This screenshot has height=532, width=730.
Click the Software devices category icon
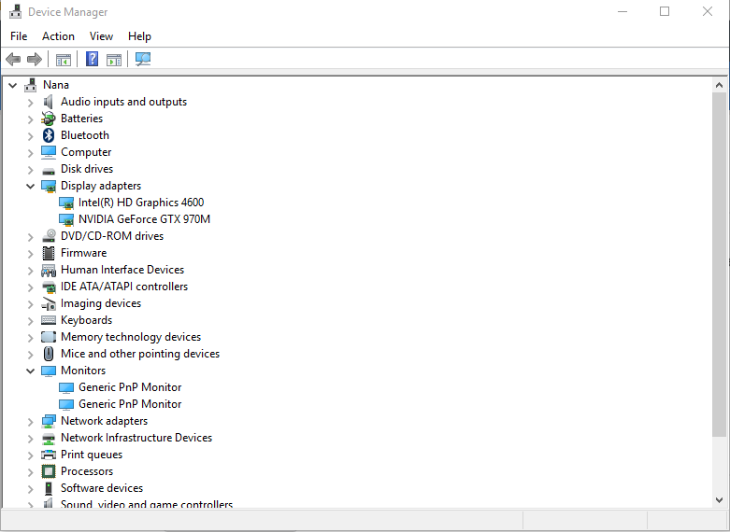49,488
